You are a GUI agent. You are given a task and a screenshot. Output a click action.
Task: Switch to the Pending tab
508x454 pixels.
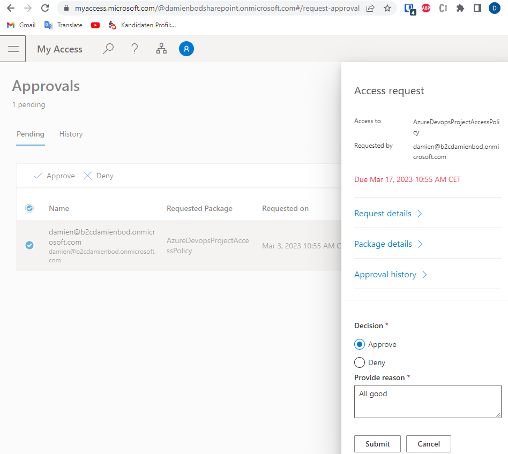click(31, 134)
